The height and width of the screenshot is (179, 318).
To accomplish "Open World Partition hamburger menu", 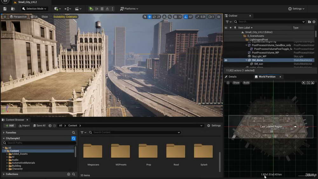I will 228,83.
